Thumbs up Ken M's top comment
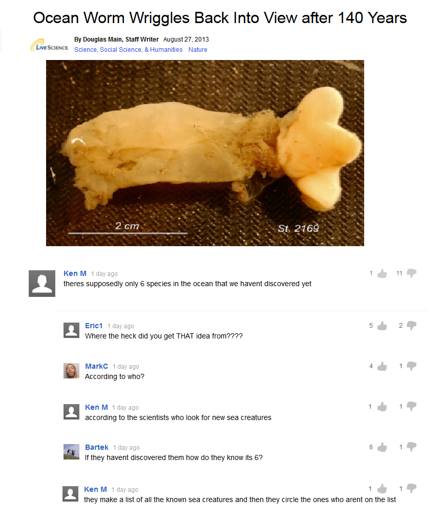 tap(382, 273)
